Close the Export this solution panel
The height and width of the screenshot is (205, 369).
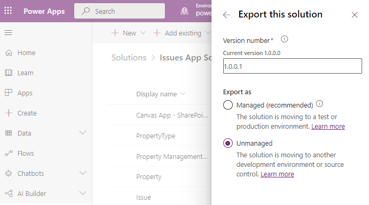click(354, 15)
